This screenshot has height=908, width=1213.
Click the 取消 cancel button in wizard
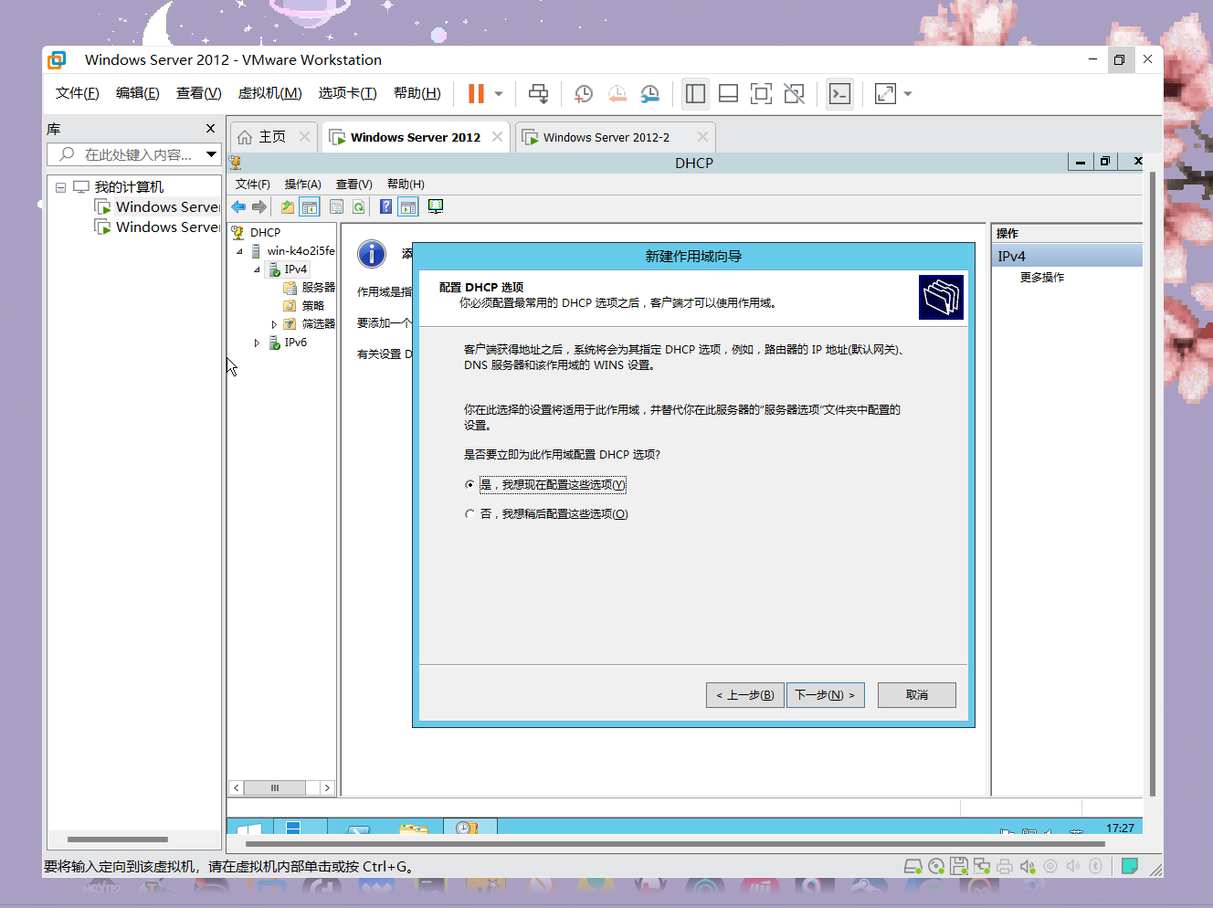917,695
